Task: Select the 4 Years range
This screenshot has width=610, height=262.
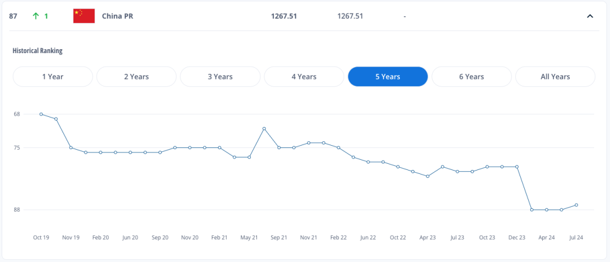Action: click(304, 77)
